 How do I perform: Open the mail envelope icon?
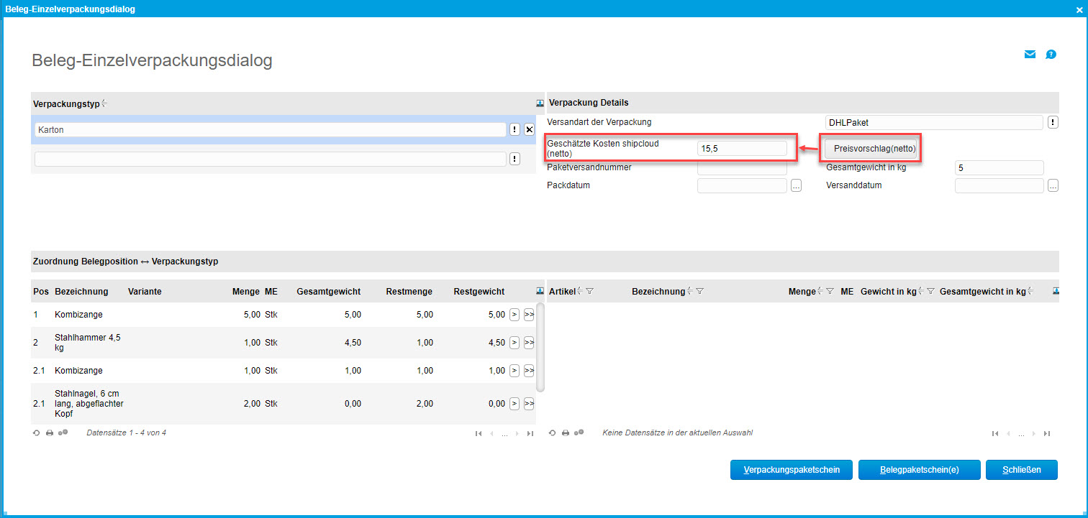click(1030, 55)
